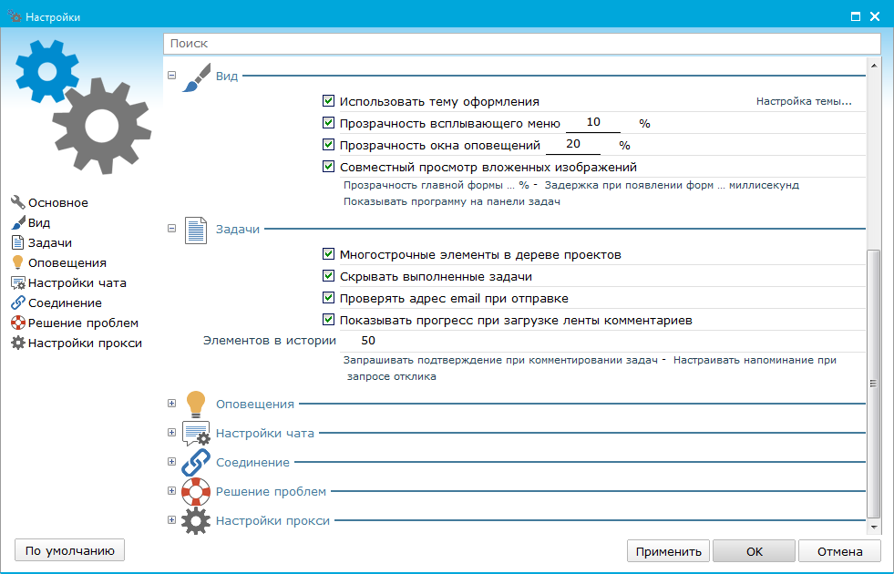894x574 pixels.
Task: Expand the Соединение section plus box
Action: [171, 461]
